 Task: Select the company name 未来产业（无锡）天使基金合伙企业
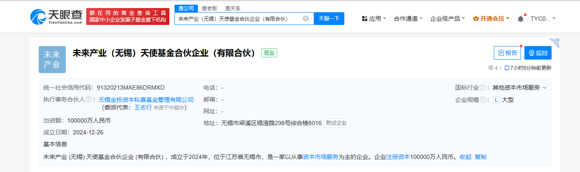pyautogui.click(x=164, y=53)
